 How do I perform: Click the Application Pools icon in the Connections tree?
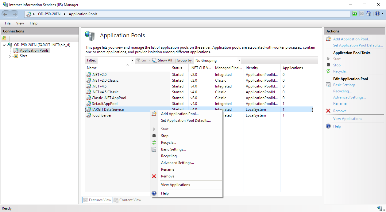(x=16, y=50)
